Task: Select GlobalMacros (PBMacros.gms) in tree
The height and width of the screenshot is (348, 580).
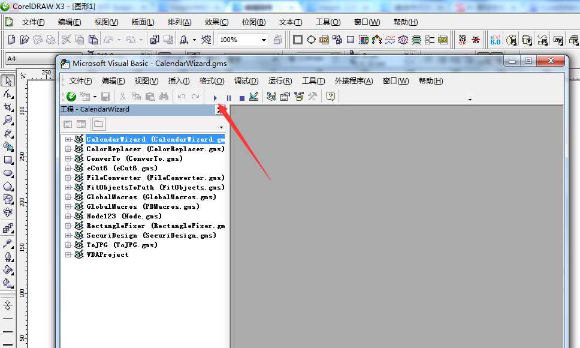Action: 143,206
